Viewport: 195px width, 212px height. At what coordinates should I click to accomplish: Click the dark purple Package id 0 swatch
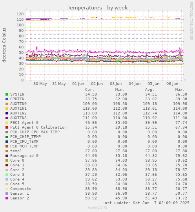pyautogui.click(x=7, y=156)
